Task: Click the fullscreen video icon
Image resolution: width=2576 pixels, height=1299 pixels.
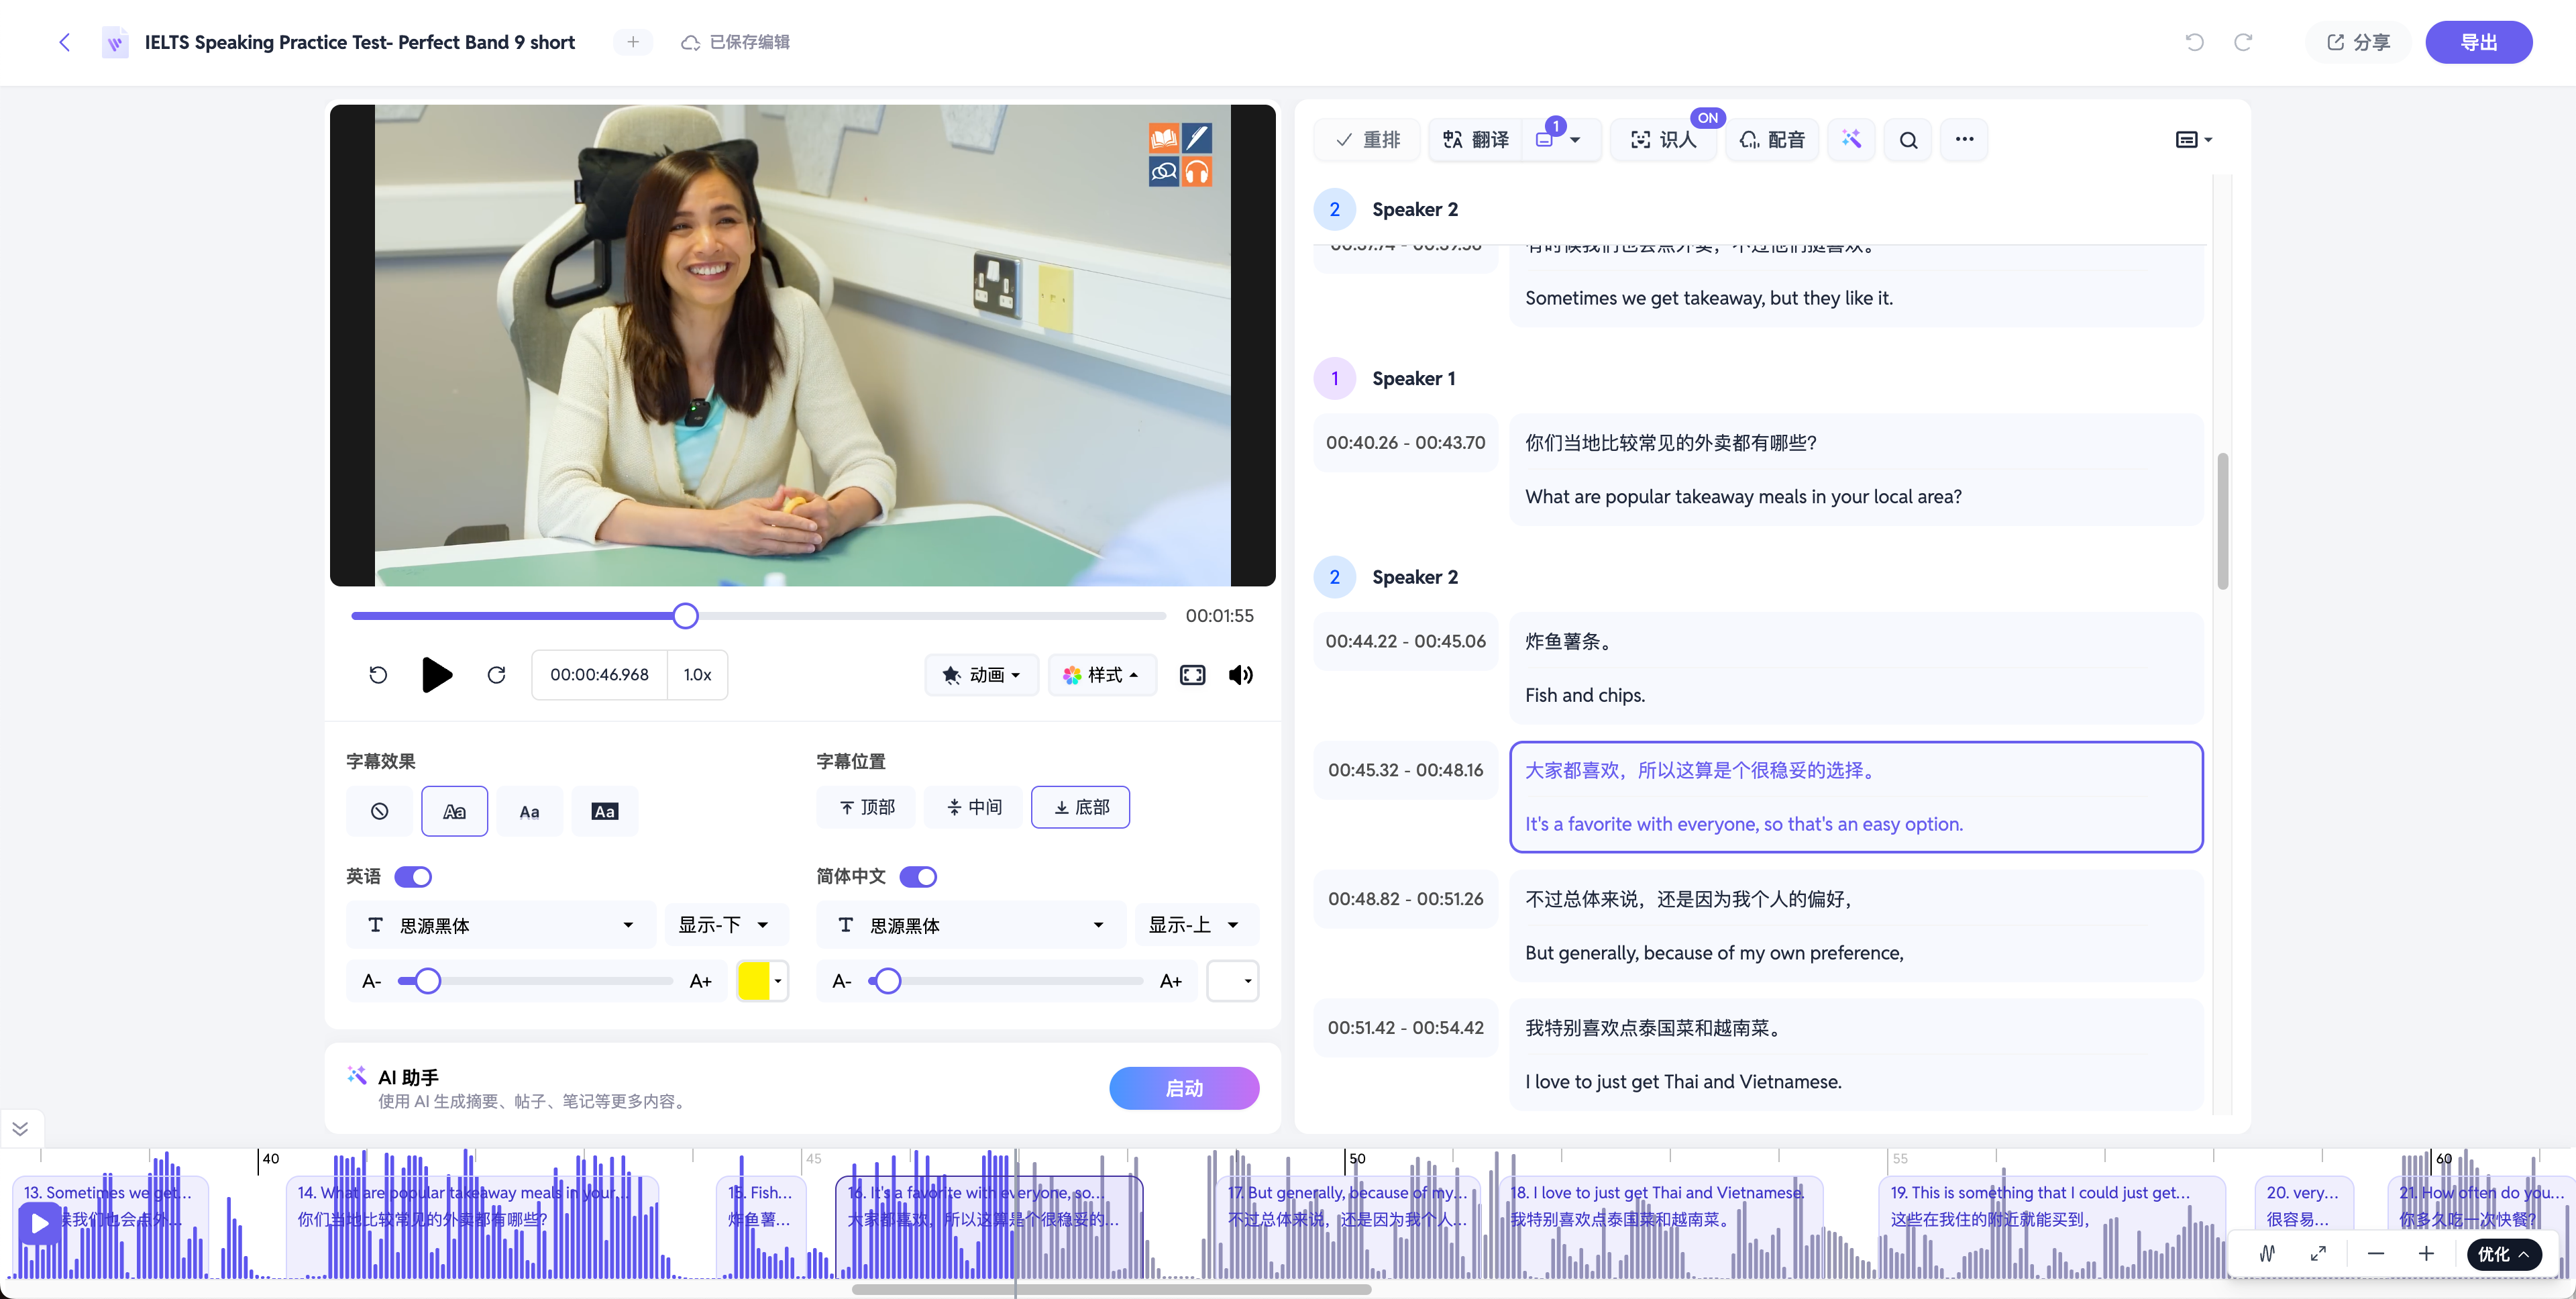Action: click(x=1192, y=675)
